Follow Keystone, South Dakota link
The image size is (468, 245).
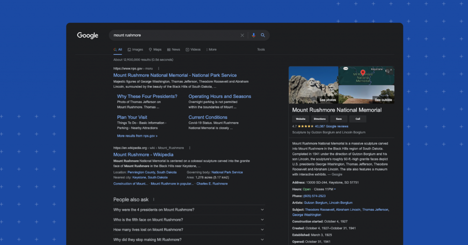tap(150, 177)
